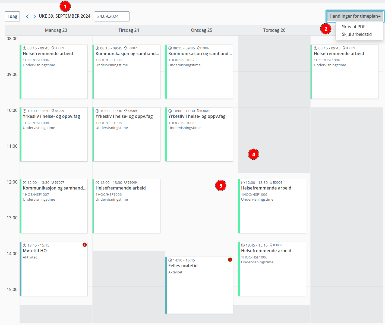
Task: Click location pin B3007 on Monday 12:00
Action: [53, 182]
